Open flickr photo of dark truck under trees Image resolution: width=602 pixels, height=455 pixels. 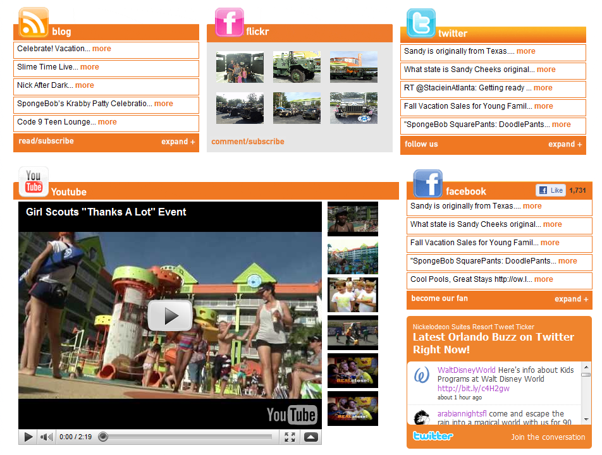tap(240, 108)
